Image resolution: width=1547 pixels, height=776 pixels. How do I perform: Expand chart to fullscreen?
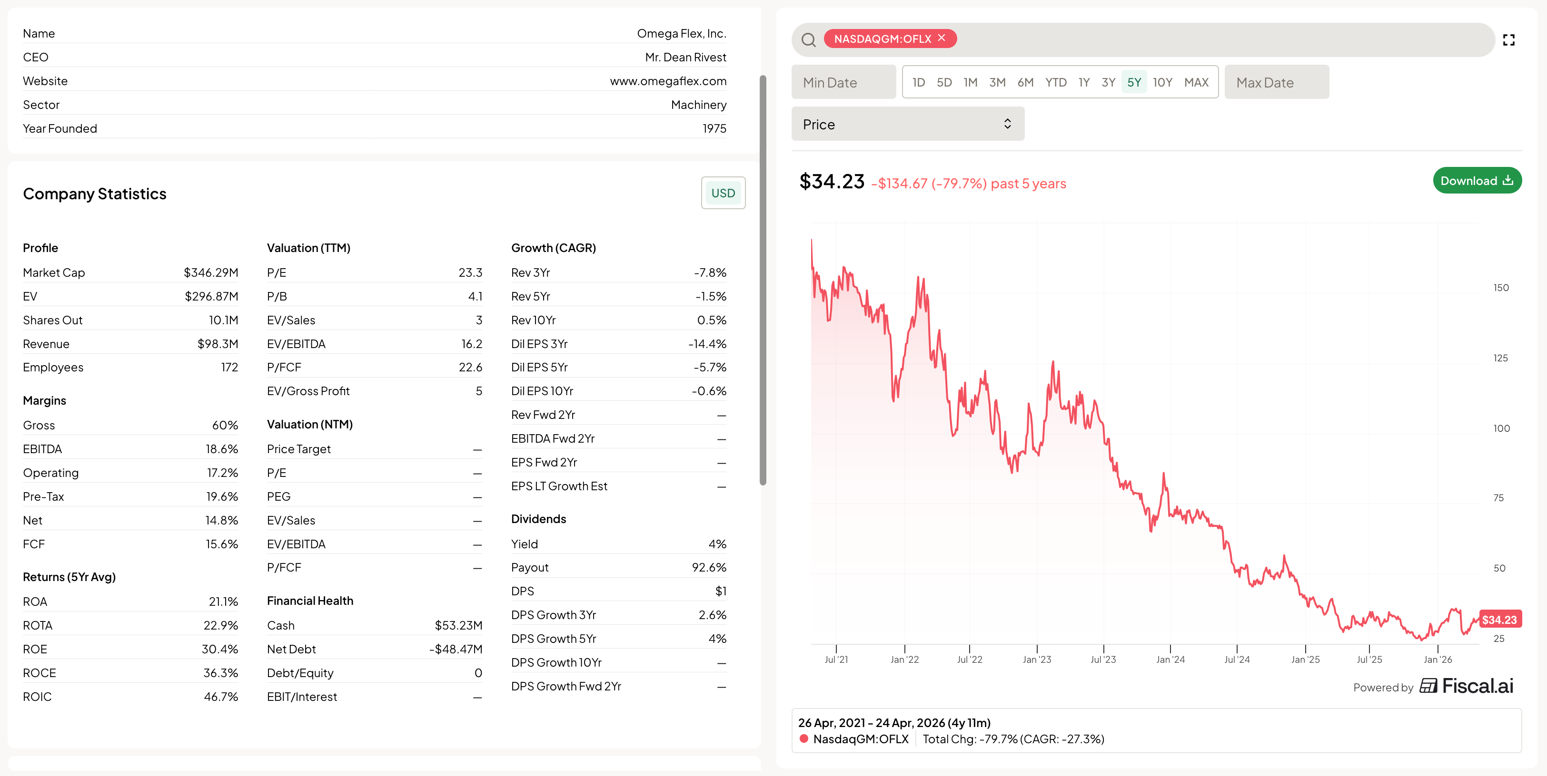tap(1508, 39)
